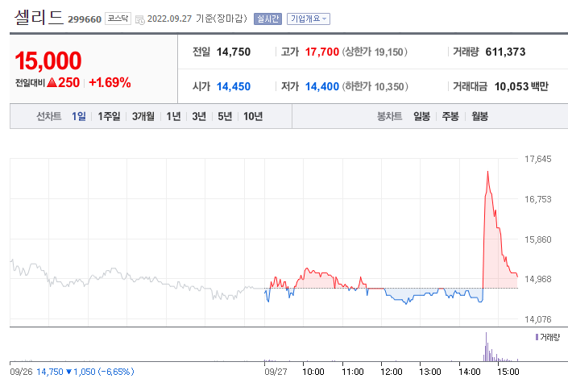Viewport: 568px width, 387px height.
Task: Click the high price 17,700
Action: coord(321,52)
